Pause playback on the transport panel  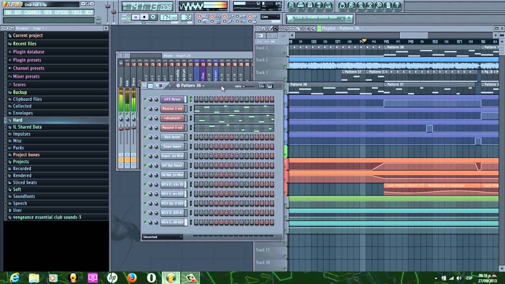(x=135, y=17)
